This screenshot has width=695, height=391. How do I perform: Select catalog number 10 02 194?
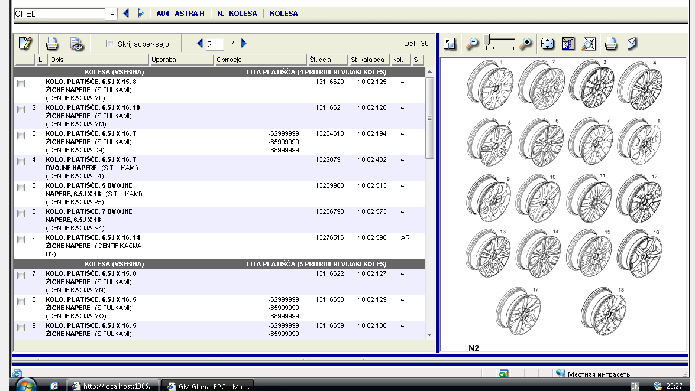click(x=372, y=133)
